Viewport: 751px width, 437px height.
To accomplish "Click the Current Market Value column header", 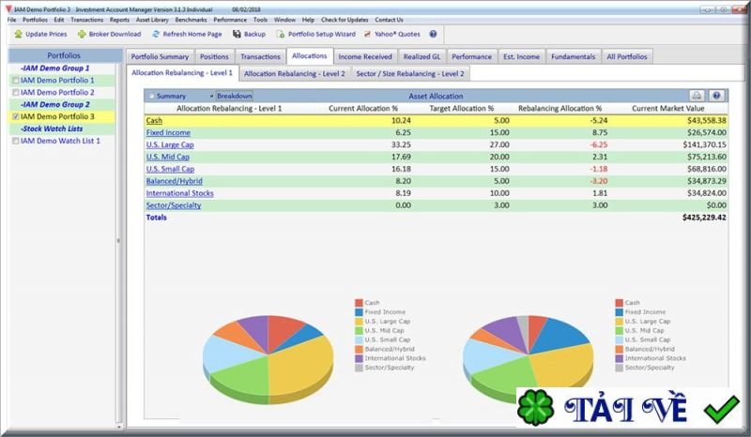I will tap(667, 108).
